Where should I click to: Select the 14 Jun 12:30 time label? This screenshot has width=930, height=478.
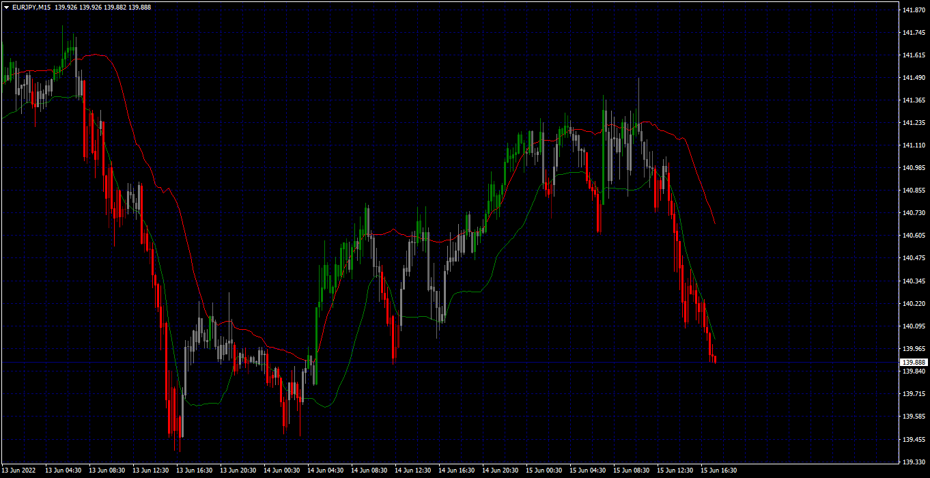pyautogui.click(x=413, y=470)
